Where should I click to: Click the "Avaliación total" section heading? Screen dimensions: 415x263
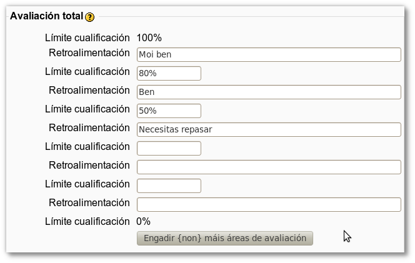pos(47,16)
